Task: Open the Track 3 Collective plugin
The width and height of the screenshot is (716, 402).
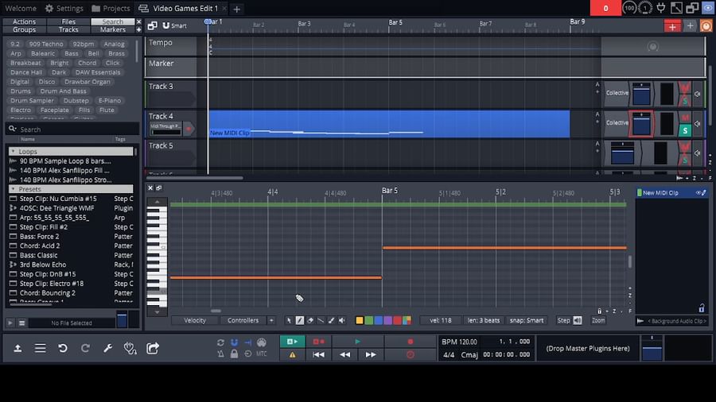Action: tap(617, 93)
